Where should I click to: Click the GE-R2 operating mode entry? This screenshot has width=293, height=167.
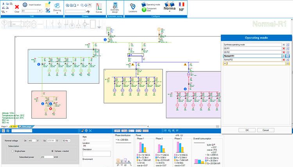click(252, 52)
